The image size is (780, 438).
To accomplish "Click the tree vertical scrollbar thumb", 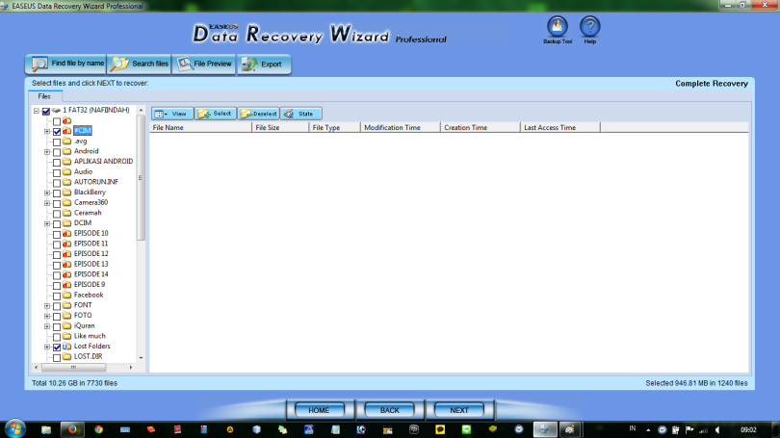I will tap(141, 178).
